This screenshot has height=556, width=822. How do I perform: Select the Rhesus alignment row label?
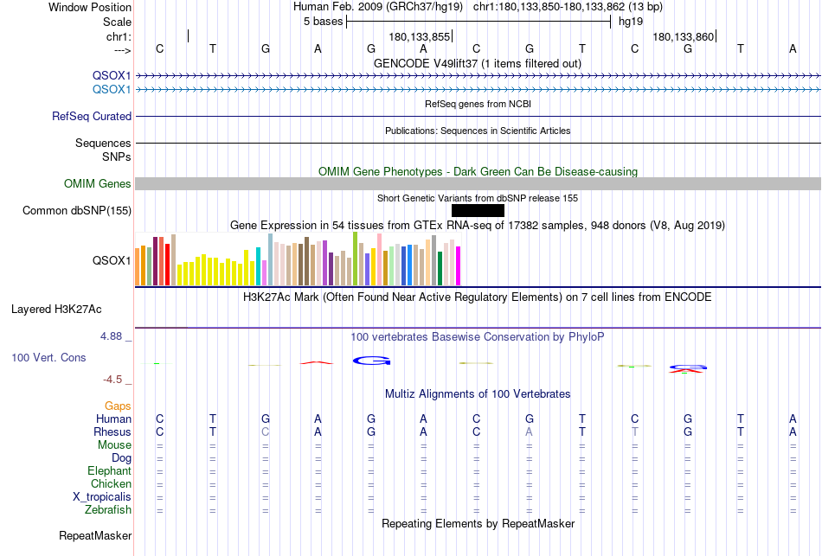(x=112, y=431)
